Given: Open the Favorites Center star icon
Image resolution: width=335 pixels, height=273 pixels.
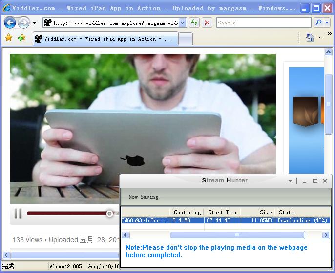Looking at the screenshot, I should coord(9,38).
